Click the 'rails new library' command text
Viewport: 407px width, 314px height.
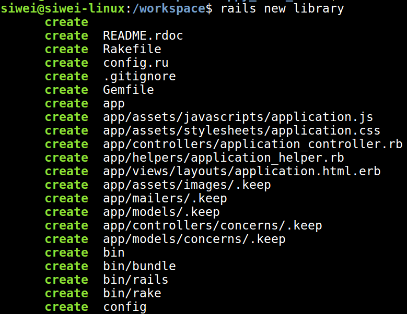[x=282, y=9]
